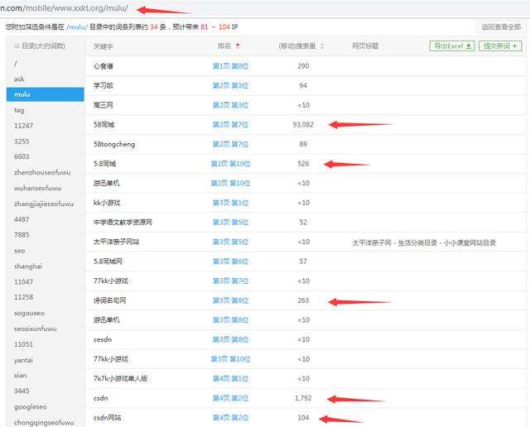Click ranking link for 诗词名句网
530x427 pixels.
(230, 300)
